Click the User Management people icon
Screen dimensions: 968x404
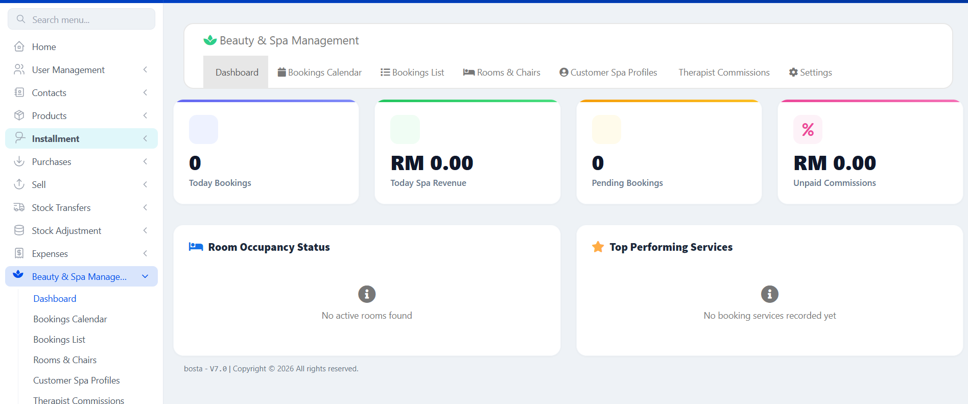click(19, 69)
